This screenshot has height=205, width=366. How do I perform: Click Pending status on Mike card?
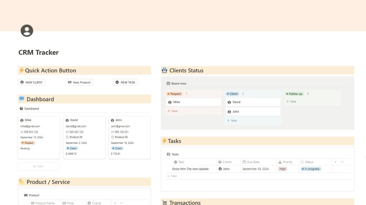point(25,149)
